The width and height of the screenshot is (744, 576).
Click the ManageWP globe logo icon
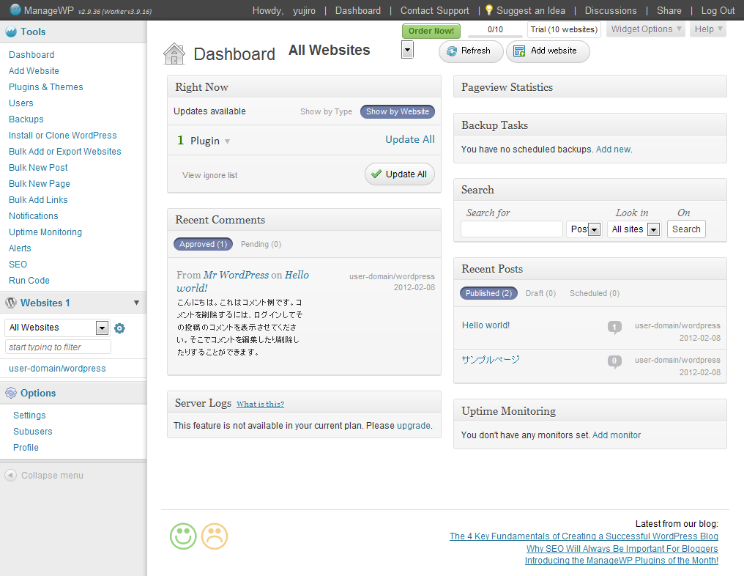(15, 10)
